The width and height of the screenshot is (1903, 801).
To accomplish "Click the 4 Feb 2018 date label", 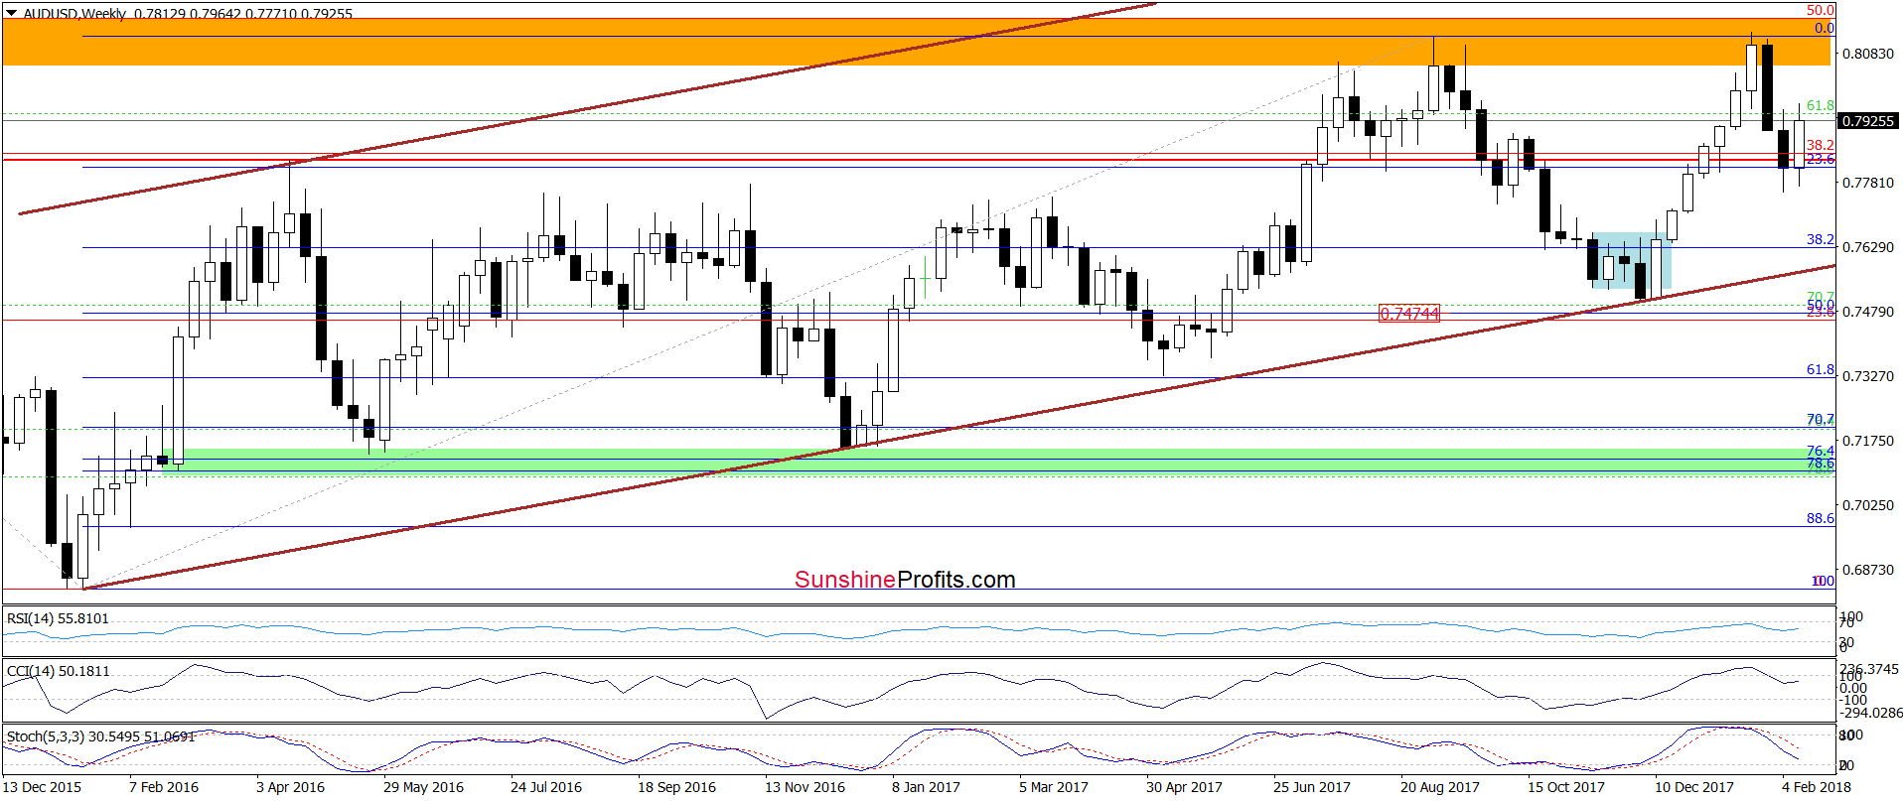I will click(x=1817, y=787).
